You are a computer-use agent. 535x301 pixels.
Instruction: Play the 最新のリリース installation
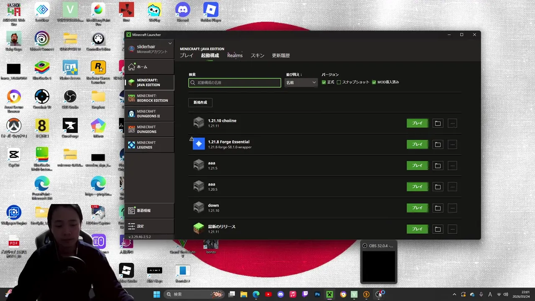(417, 229)
